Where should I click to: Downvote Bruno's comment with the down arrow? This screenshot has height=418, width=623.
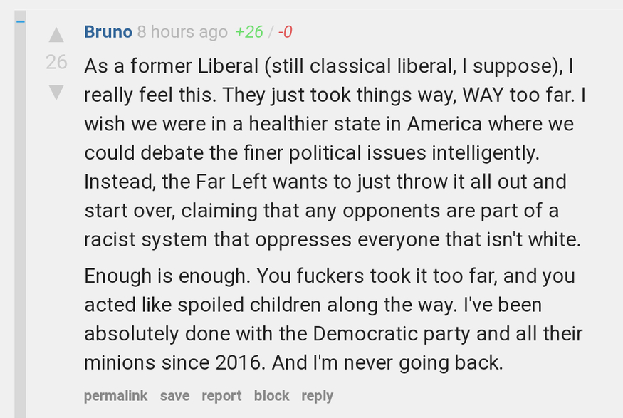(x=56, y=92)
